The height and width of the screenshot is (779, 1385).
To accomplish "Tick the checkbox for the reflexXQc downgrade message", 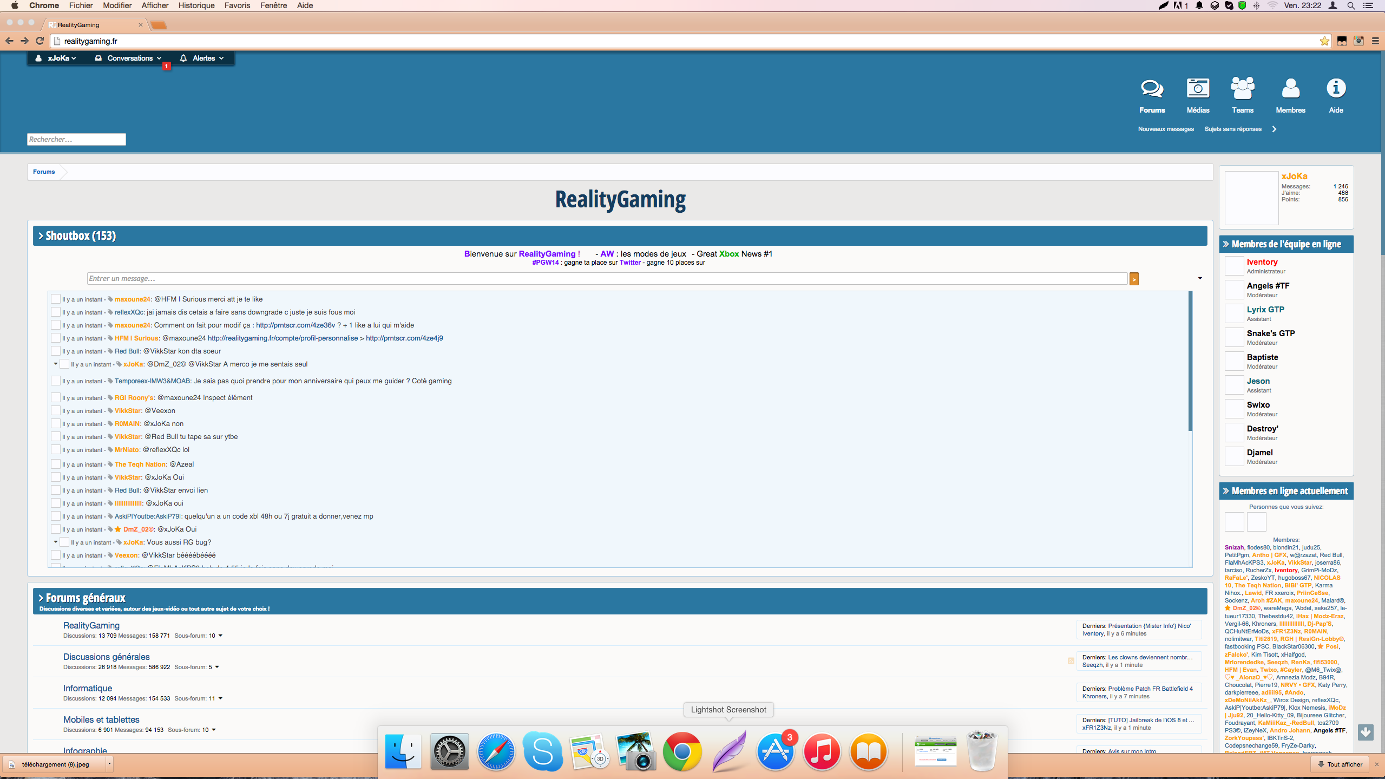I will 55,312.
